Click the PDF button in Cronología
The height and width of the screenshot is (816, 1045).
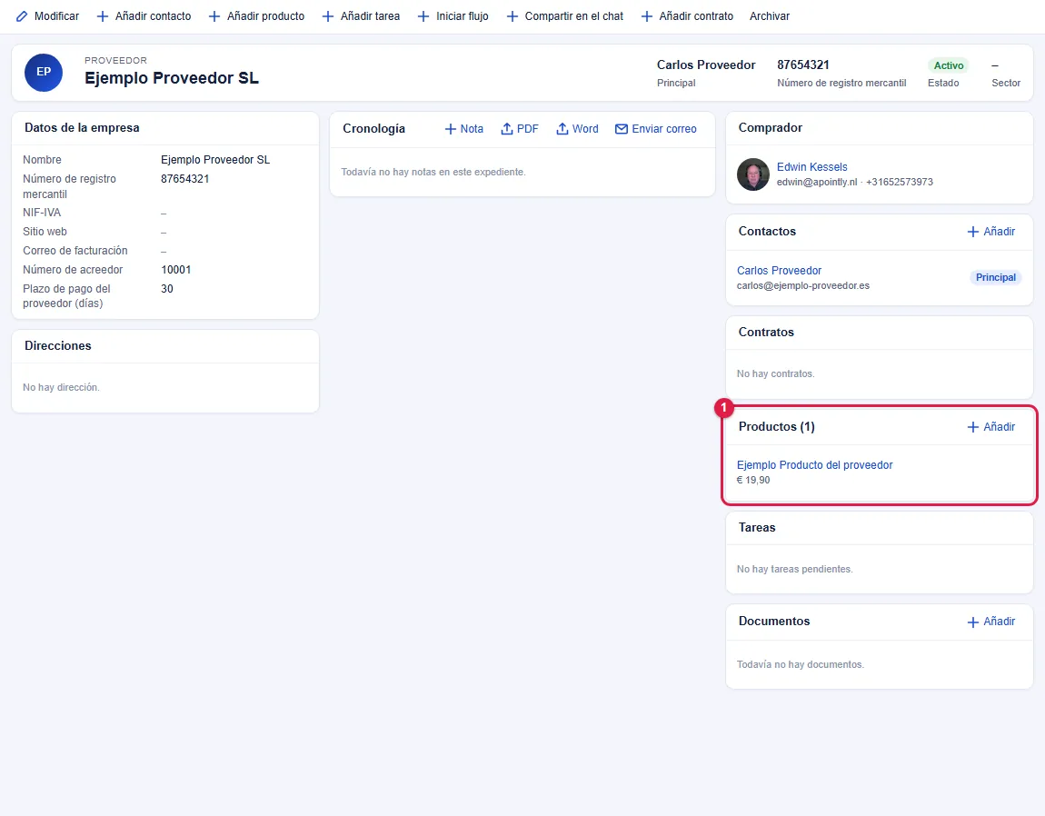520,129
